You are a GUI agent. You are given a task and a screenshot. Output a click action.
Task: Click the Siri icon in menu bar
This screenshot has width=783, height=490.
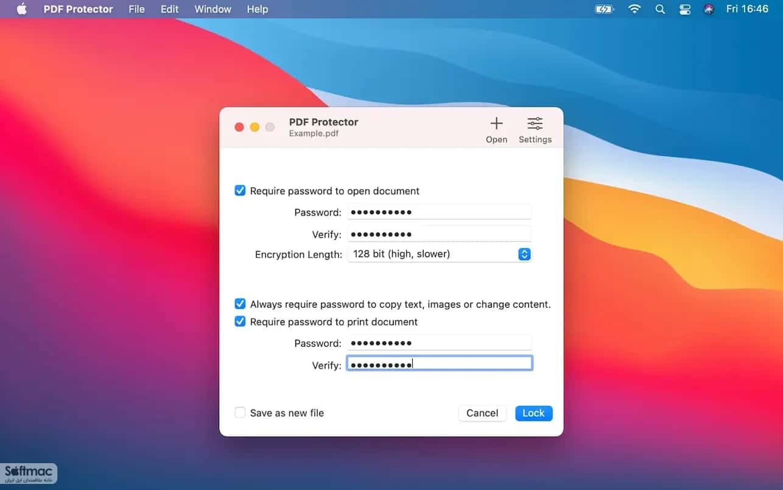709,9
